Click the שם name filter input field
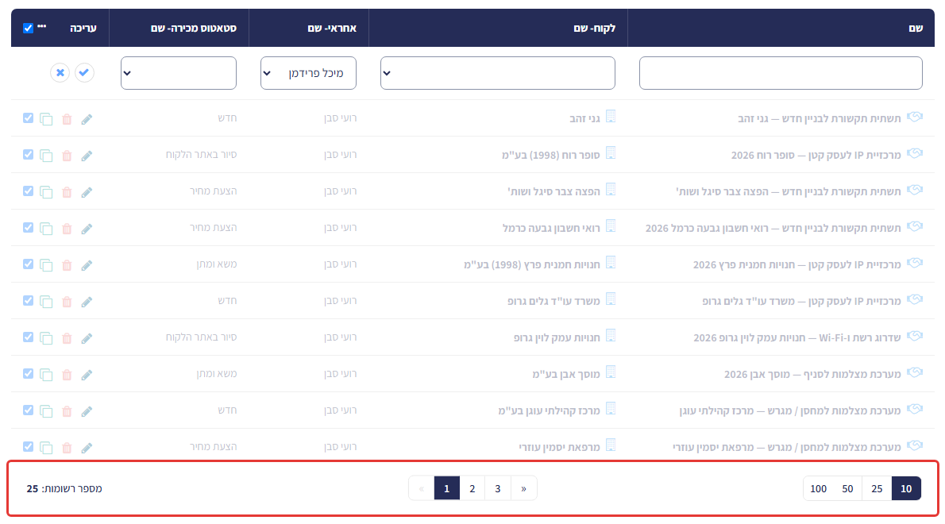The width and height of the screenshot is (945, 524). [x=781, y=73]
